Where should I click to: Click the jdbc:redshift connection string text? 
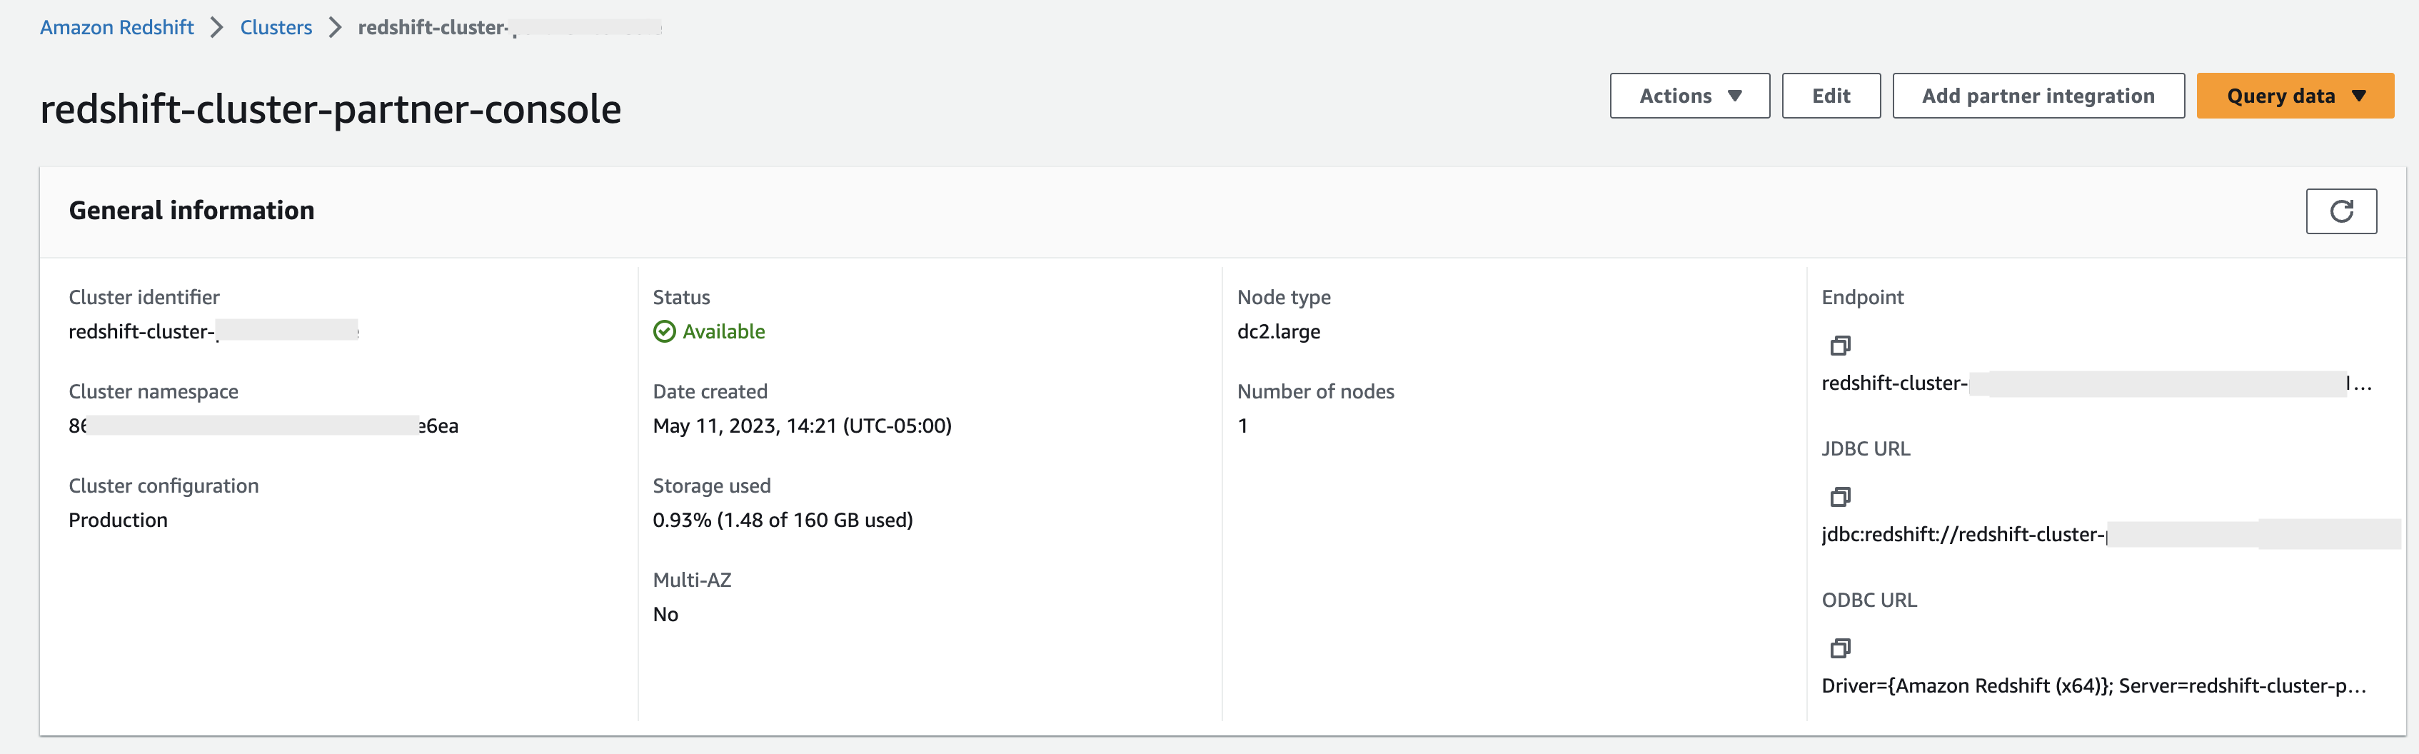coord(1963,534)
